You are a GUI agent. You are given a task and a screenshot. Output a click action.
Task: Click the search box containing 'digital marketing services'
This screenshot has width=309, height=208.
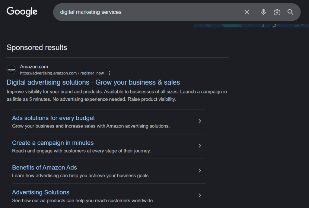pyautogui.click(x=145, y=12)
